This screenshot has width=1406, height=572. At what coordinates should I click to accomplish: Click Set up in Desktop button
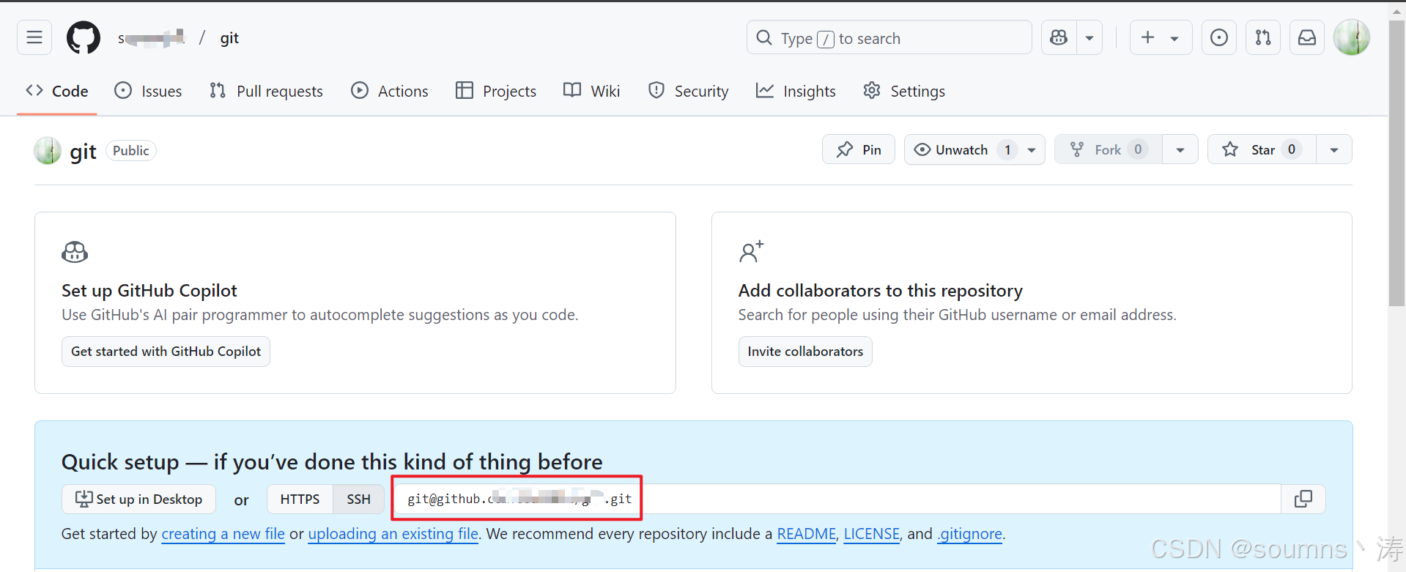tap(139, 499)
